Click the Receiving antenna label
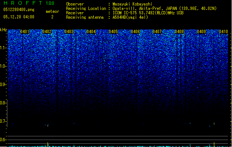 pyautogui.click(x=85, y=17)
